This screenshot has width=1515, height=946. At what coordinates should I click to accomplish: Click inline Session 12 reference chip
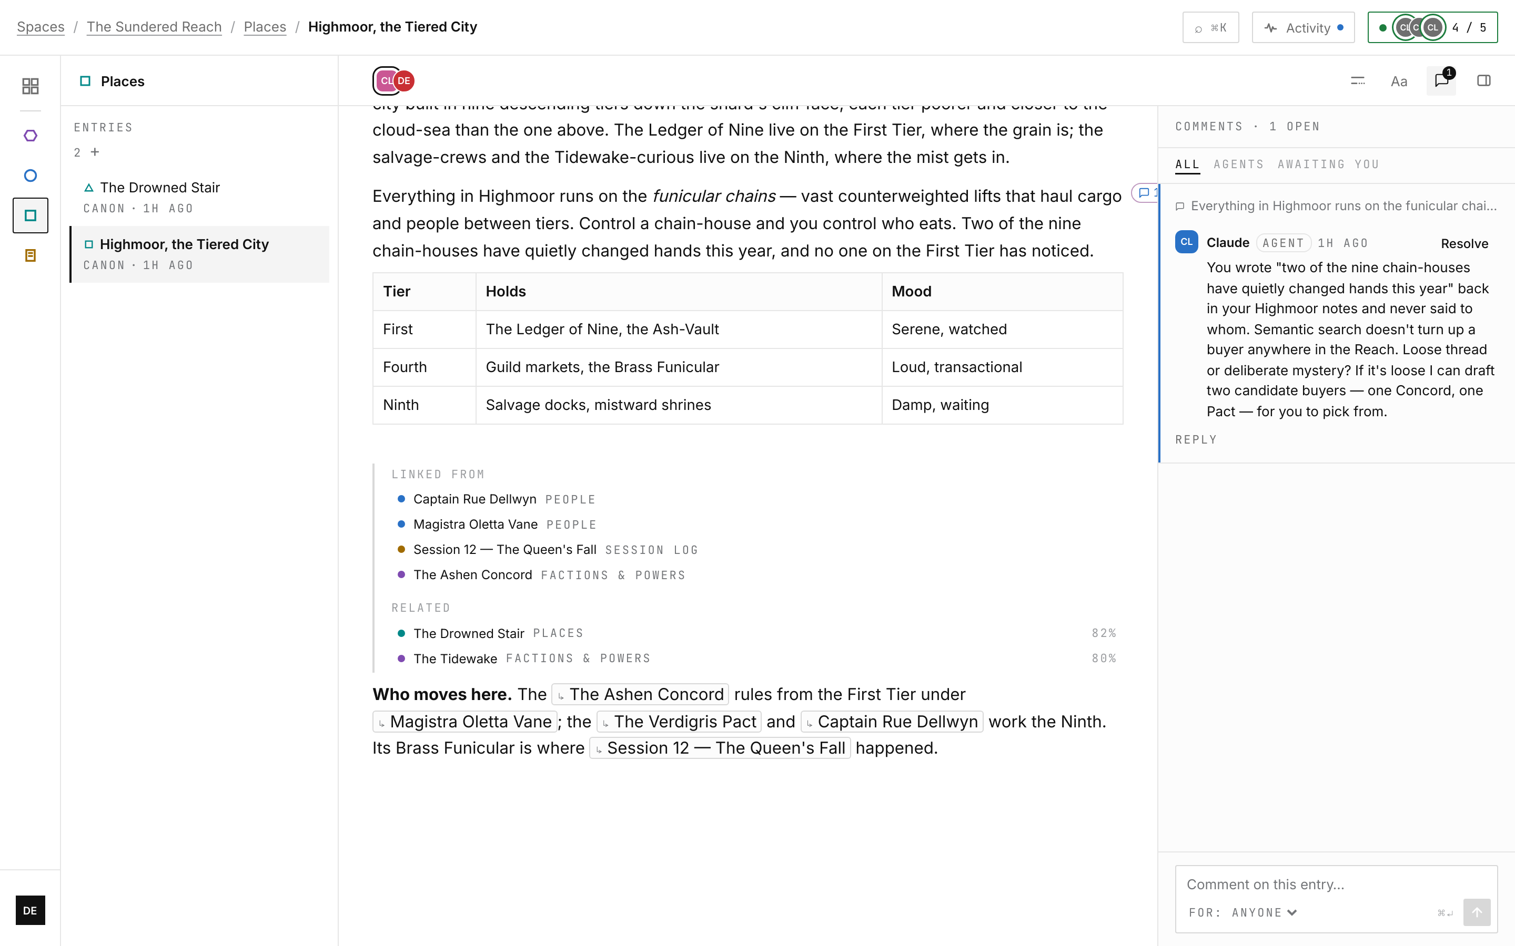(720, 748)
